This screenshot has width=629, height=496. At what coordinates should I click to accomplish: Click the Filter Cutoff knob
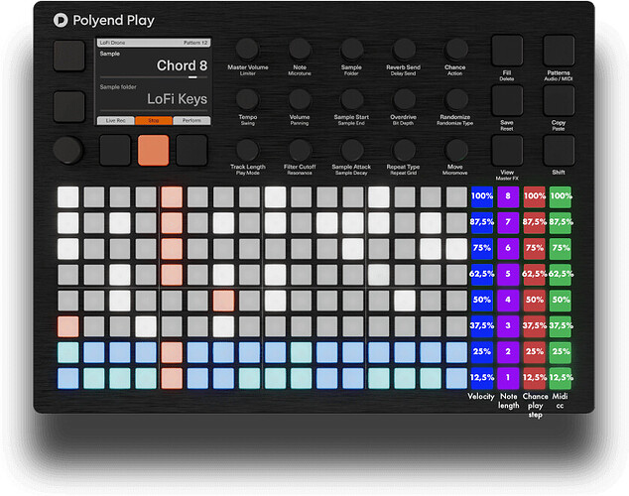pos(300,150)
